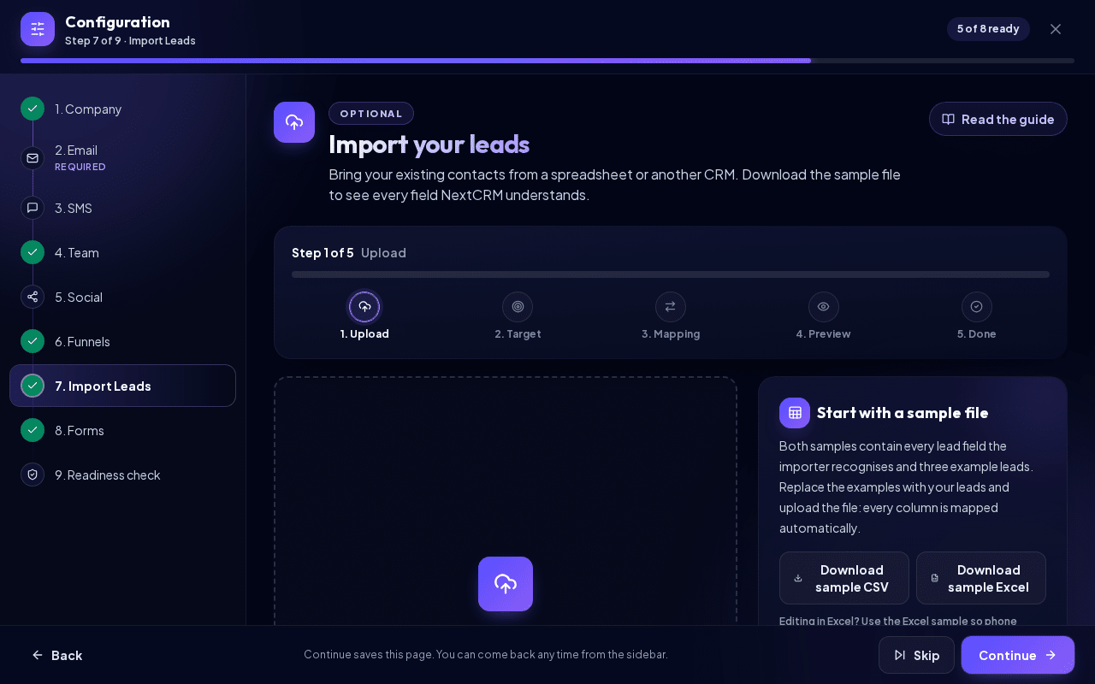Download sample CSV file

(843, 578)
